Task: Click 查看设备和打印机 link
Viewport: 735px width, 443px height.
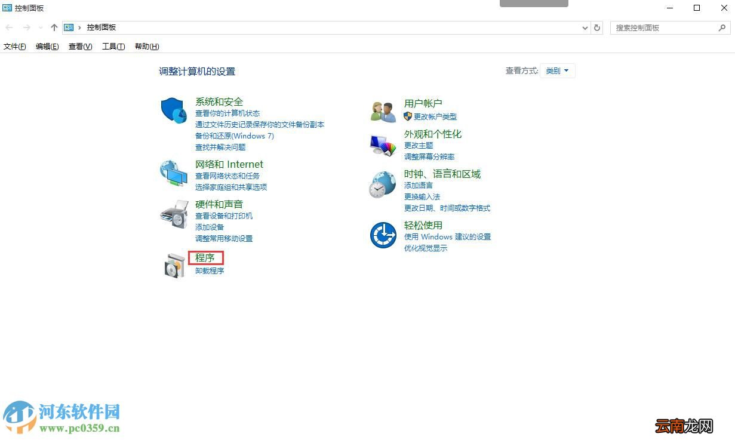Action: pos(224,216)
